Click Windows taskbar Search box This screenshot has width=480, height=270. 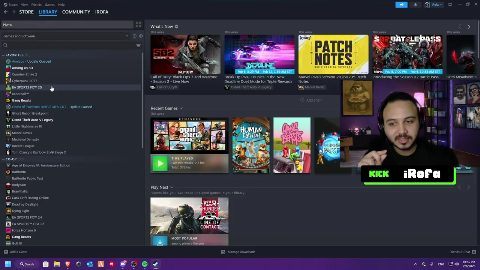click(x=27, y=264)
